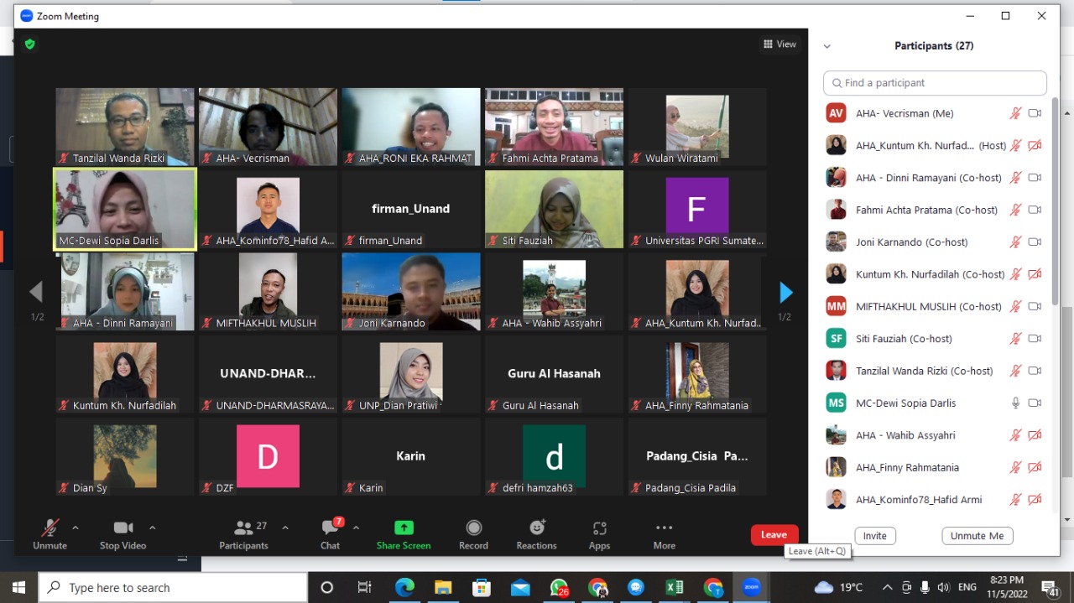Click the Record icon
This screenshot has height=603, width=1074.
tap(473, 534)
